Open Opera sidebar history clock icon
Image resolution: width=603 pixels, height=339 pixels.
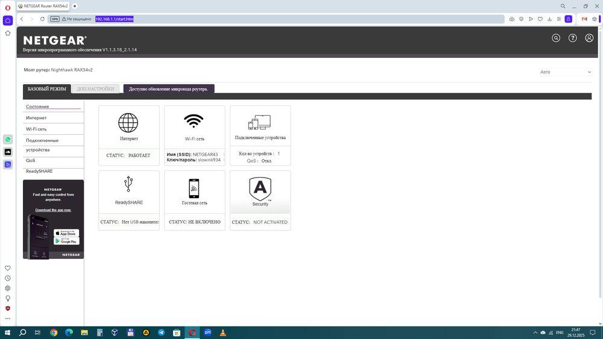click(x=8, y=278)
